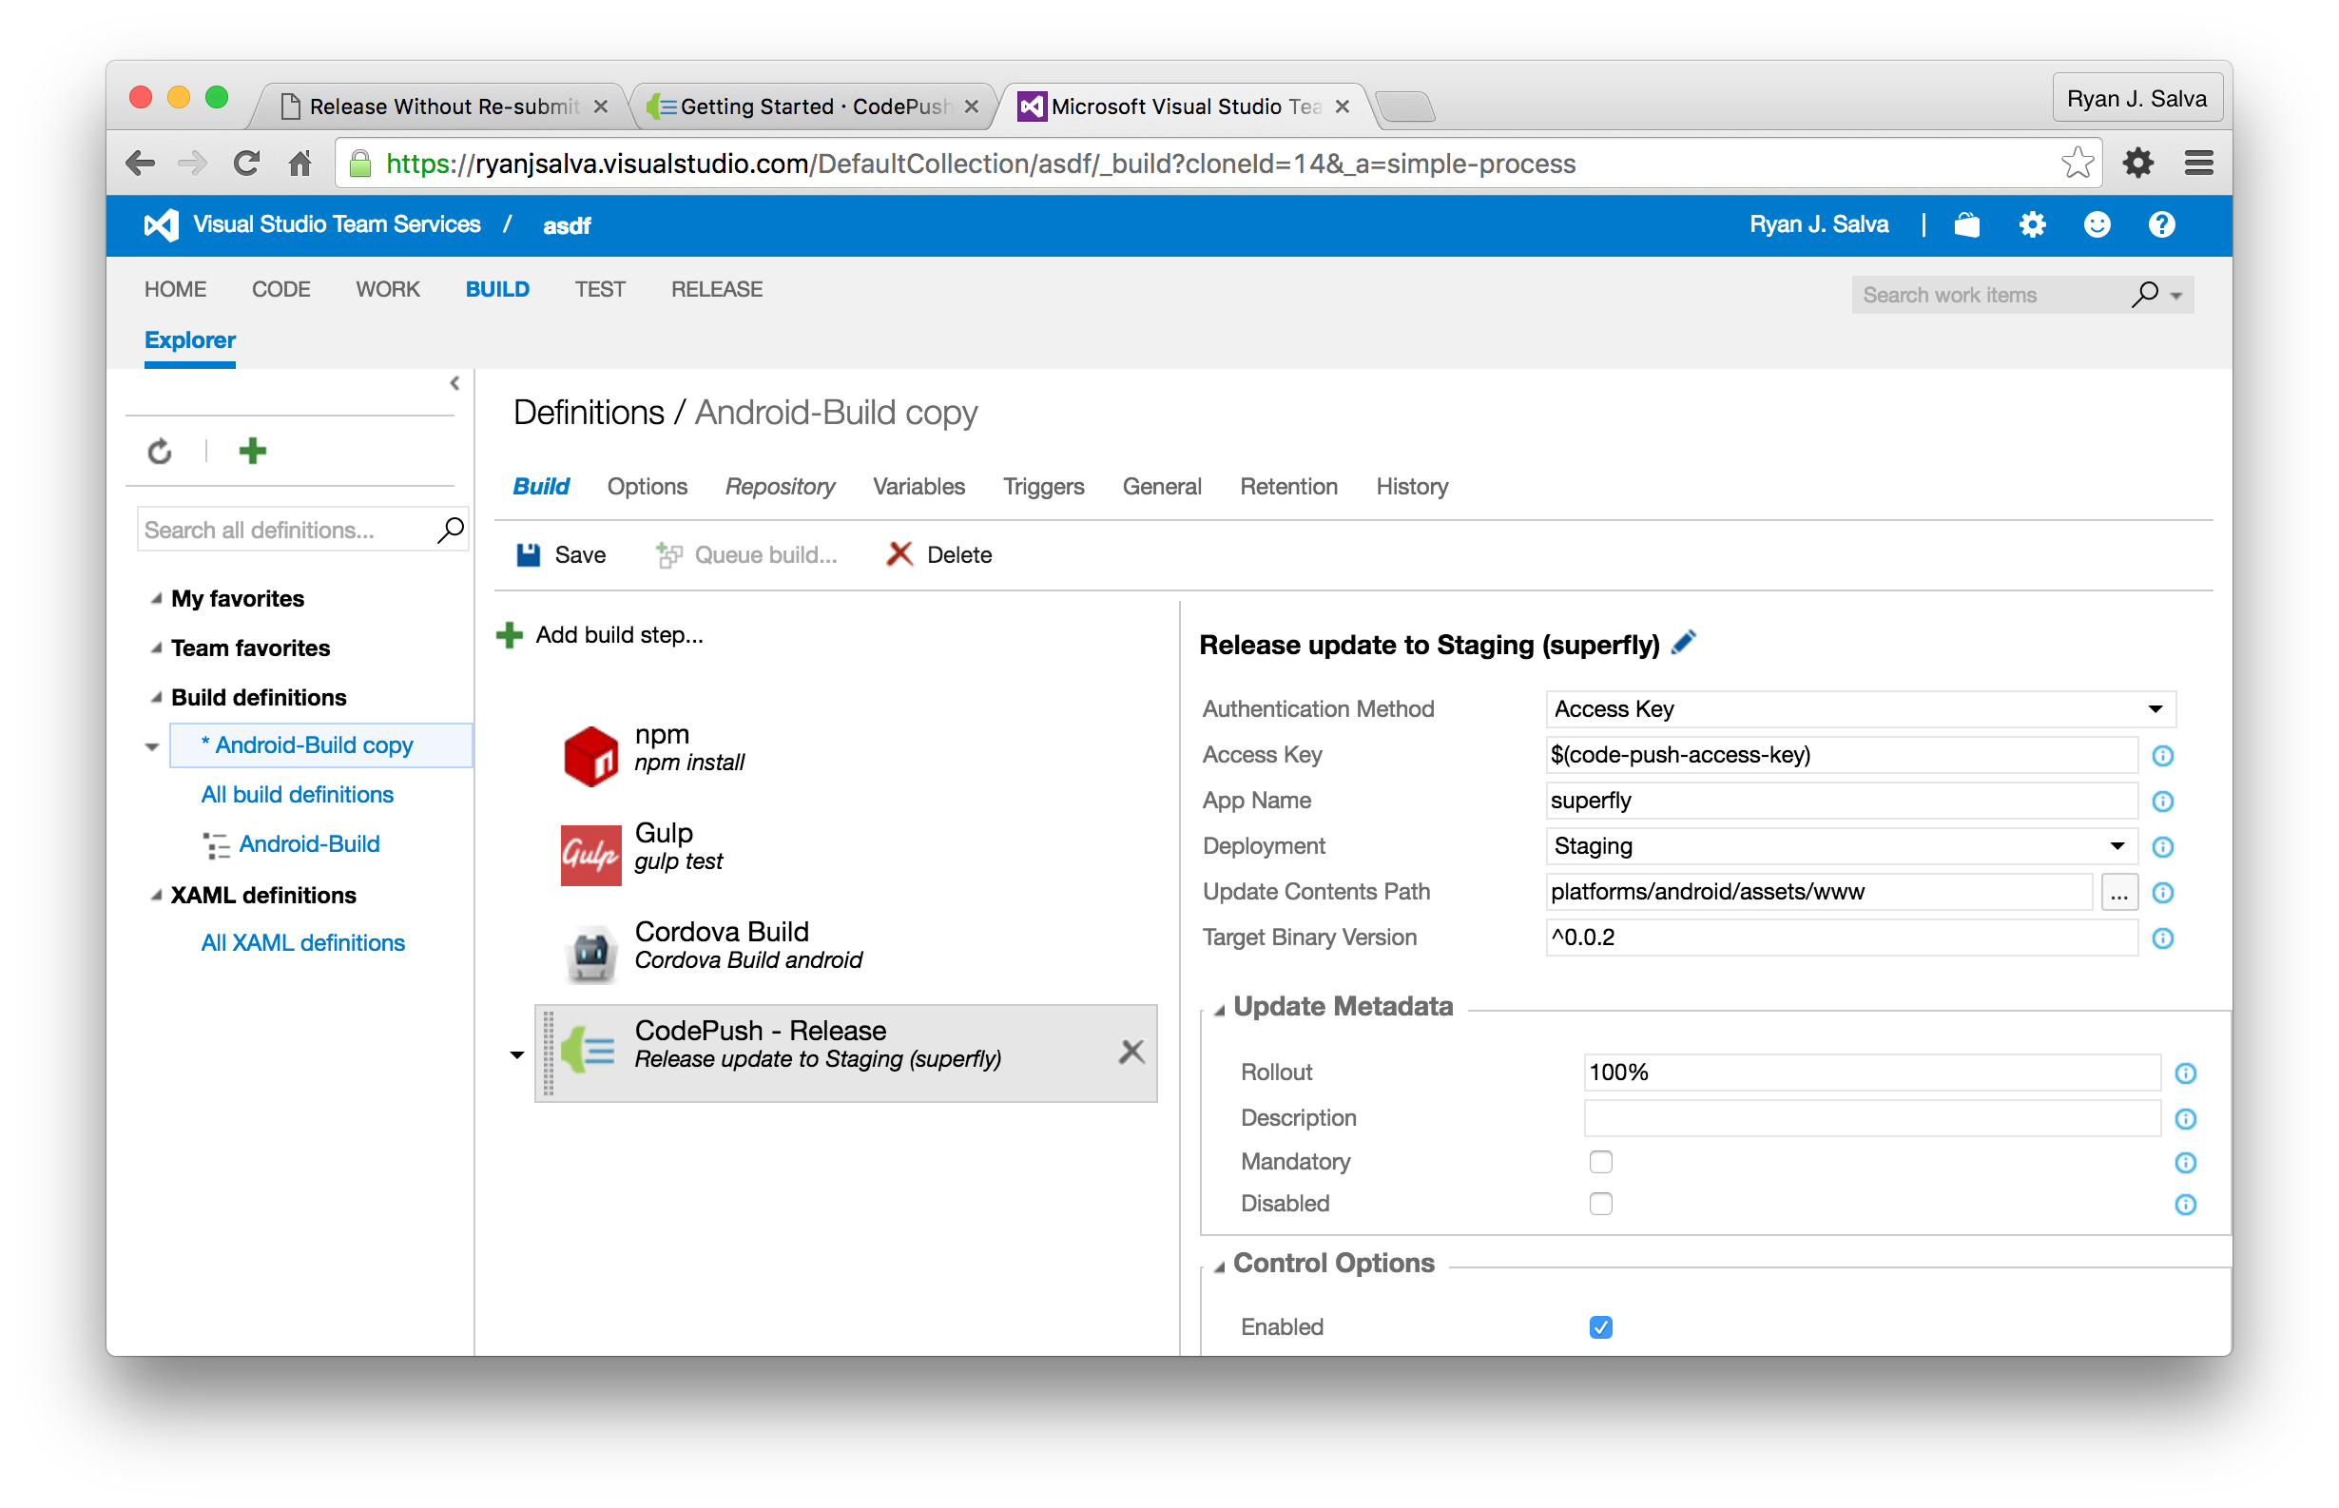
Task: Open the help question mark icon
Action: pyautogui.click(x=2161, y=225)
